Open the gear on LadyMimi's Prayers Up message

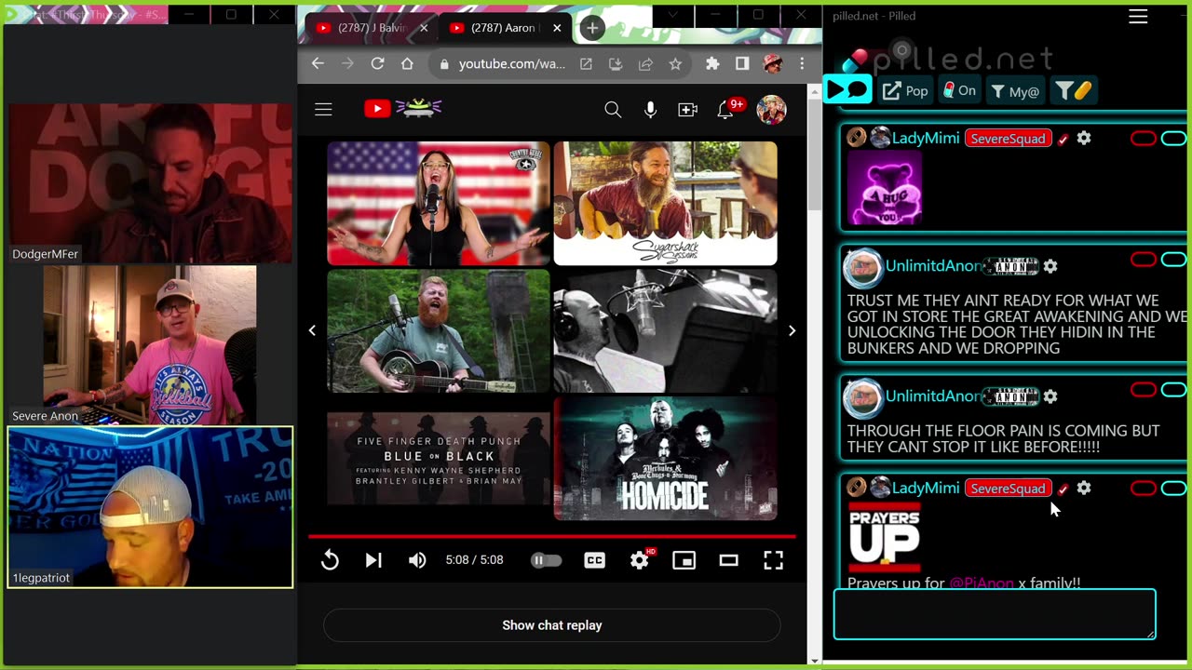1084,488
